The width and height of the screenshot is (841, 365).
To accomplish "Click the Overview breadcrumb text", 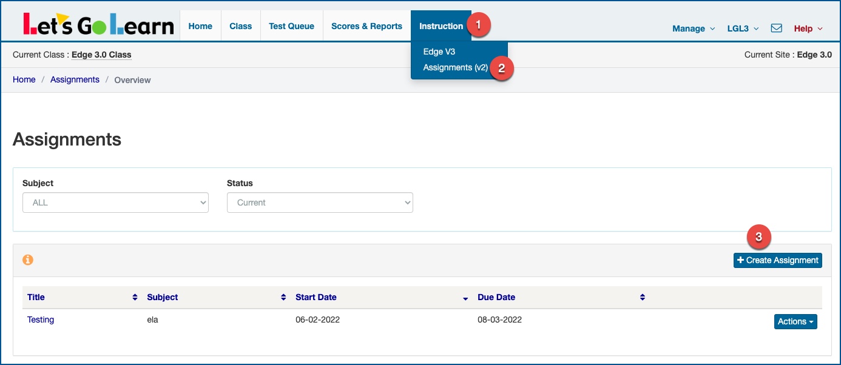I will click(x=132, y=80).
